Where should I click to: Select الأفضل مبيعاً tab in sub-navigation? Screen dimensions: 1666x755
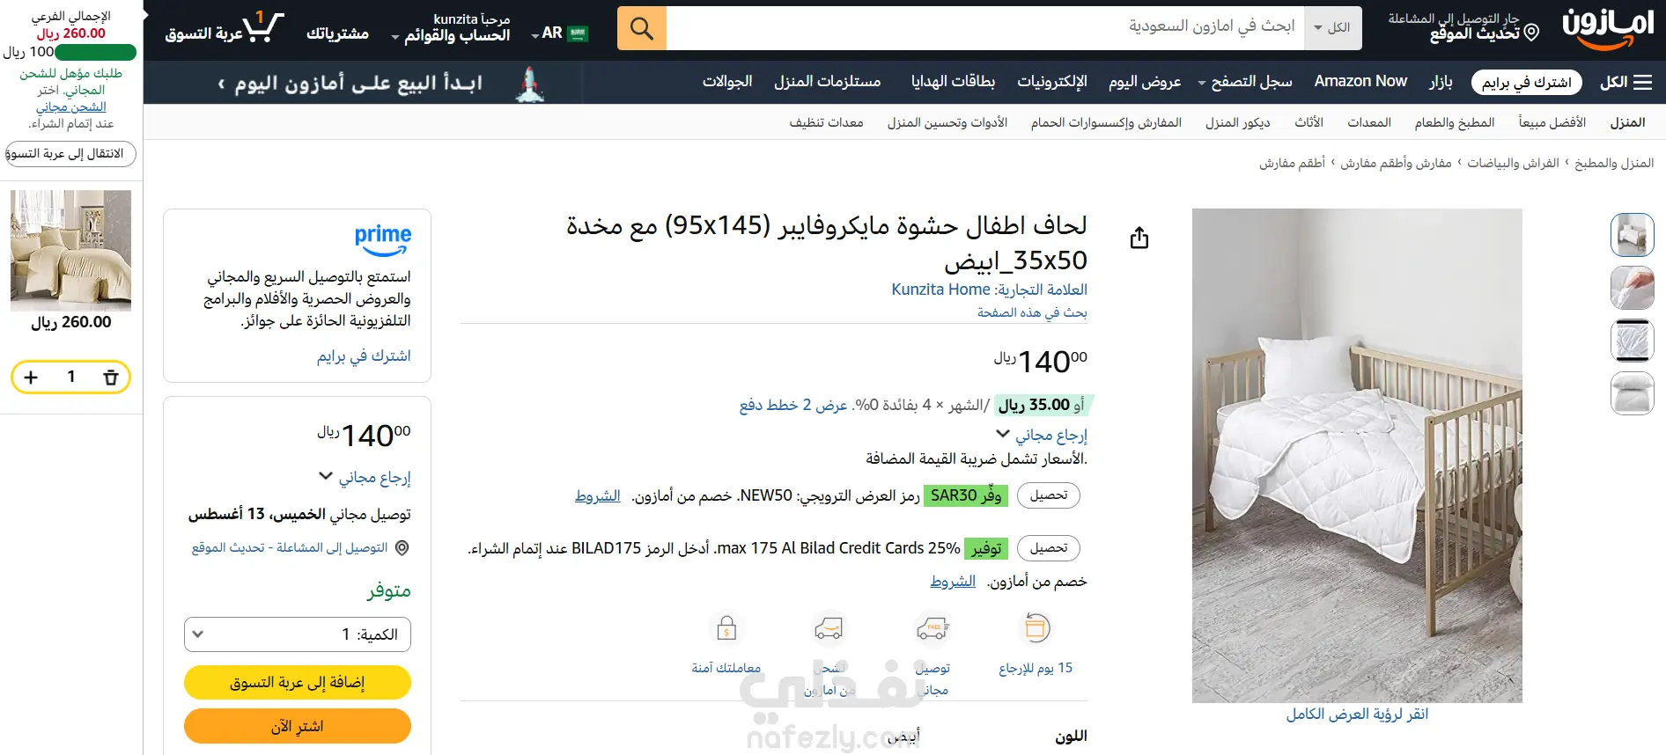(x=1552, y=122)
